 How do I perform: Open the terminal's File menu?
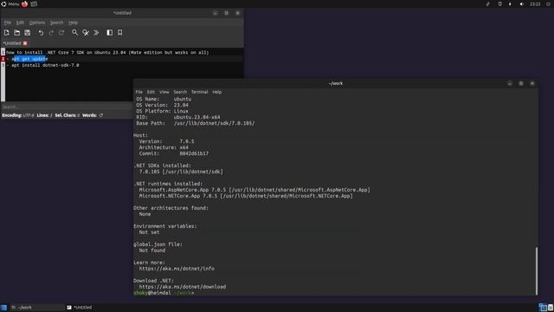(x=138, y=92)
